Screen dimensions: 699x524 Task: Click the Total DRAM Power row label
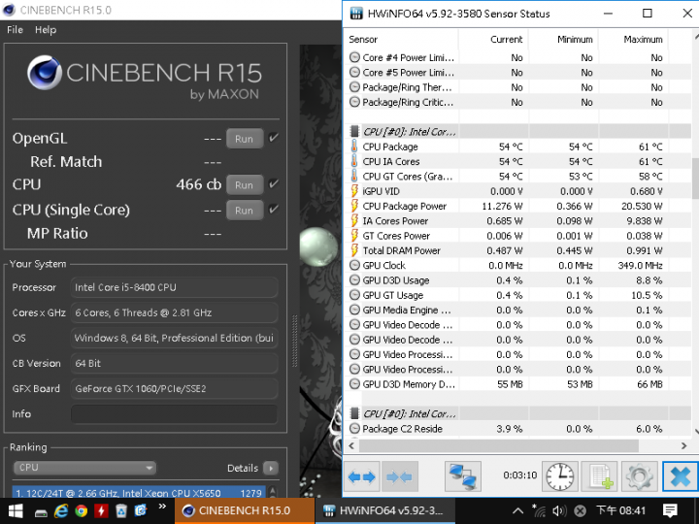[402, 250]
